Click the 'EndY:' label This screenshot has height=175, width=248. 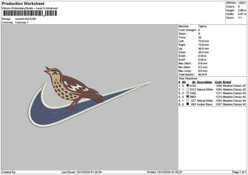182,60
